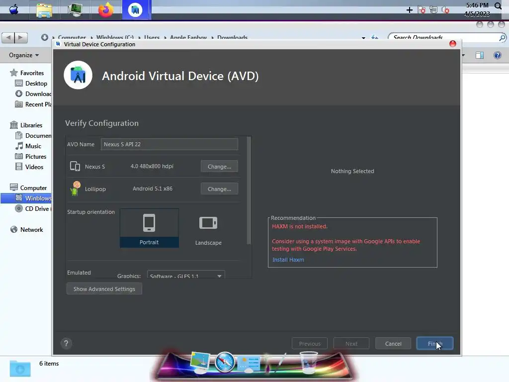The height and width of the screenshot is (382, 509).
Task: Select Portrait startup orientation
Action: pos(149,228)
